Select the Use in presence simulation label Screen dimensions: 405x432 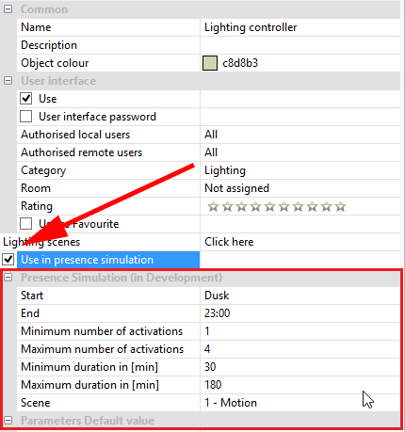[87, 260]
